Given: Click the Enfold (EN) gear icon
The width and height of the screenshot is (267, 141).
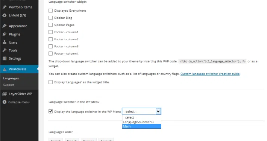Looking at the screenshot, I should tap(5, 15).
